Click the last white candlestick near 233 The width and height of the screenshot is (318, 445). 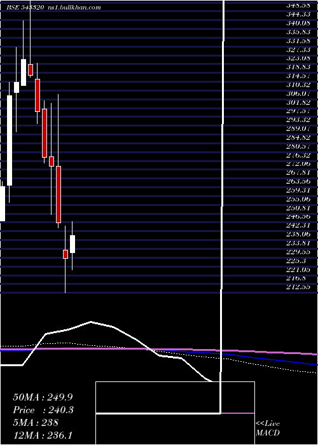(73, 244)
